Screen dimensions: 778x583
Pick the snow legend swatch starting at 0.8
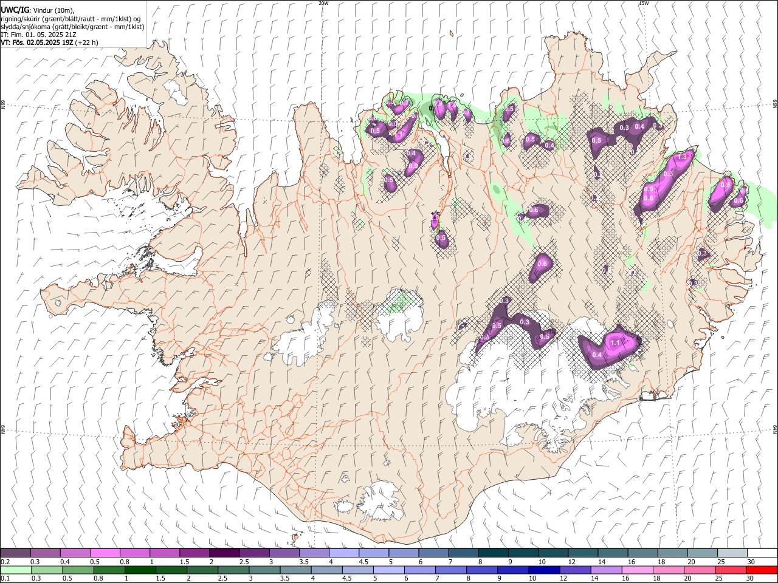click(134, 553)
